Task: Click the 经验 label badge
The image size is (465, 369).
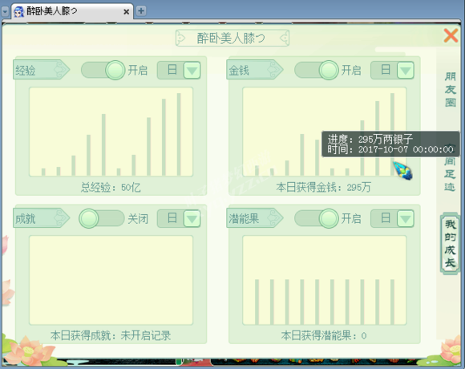Action: click(x=41, y=70)
